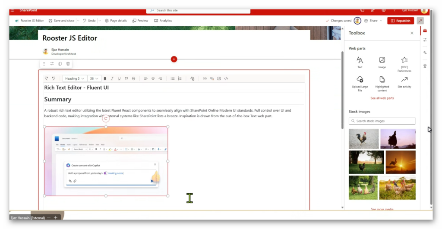The height and width of the screenshot is (229, 442).
Task: Open Page details
Action: click(x=116, y=21)
